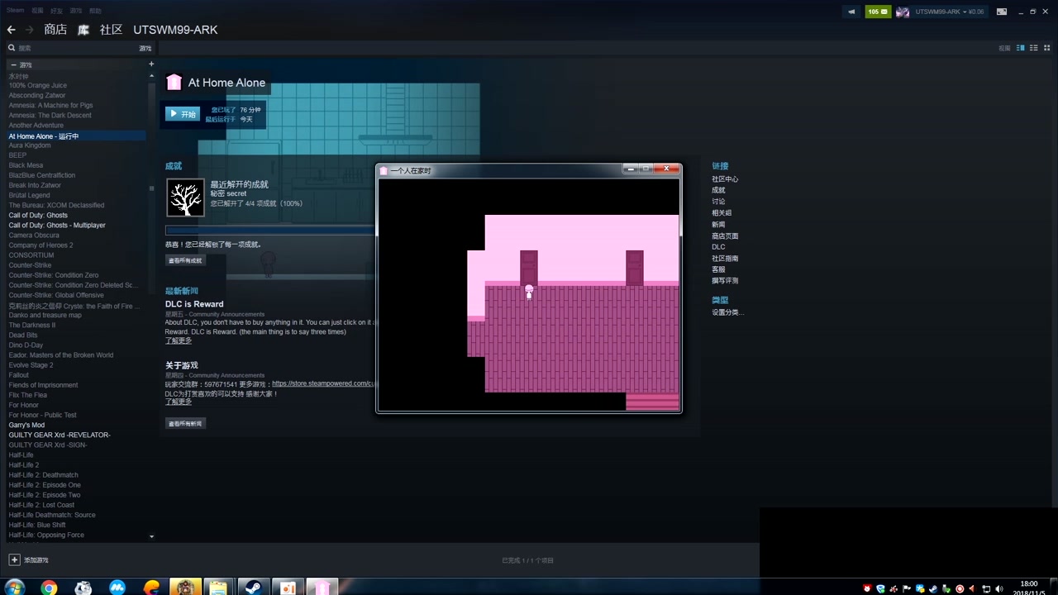Open the DLC is Reward news headline
The height and width of the screenshot is (595, 1058).
[x=194, y=304]
